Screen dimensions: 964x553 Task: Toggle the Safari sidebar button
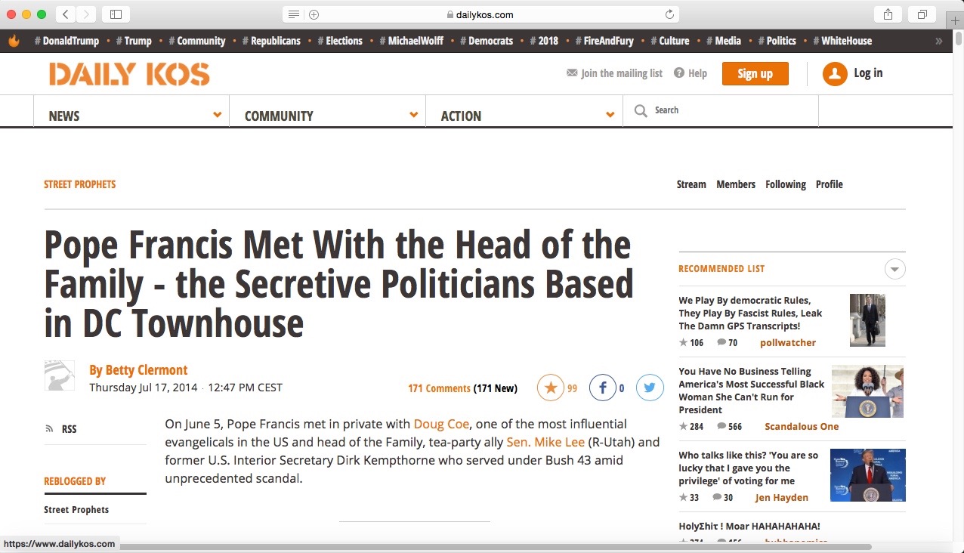pyautogui.click(x=116, y=14)
